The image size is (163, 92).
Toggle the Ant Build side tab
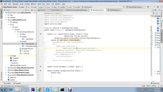(162, 14)
